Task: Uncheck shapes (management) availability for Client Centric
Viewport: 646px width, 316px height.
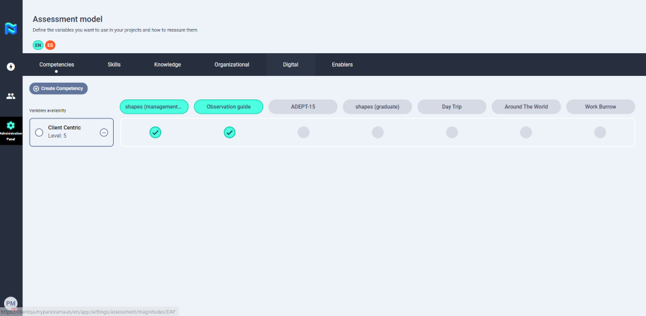Action: point(155,132)
